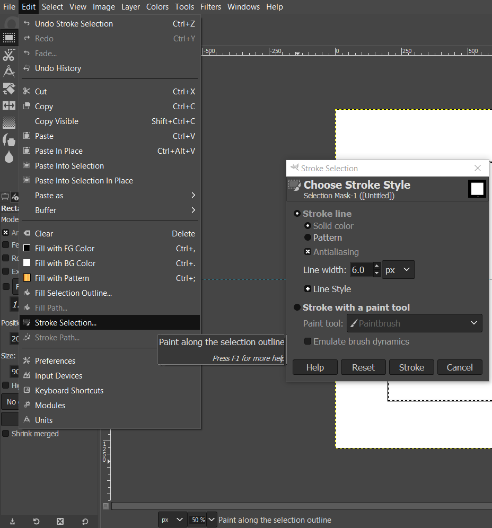Click the Tool Options tab icon

[5, 196]
